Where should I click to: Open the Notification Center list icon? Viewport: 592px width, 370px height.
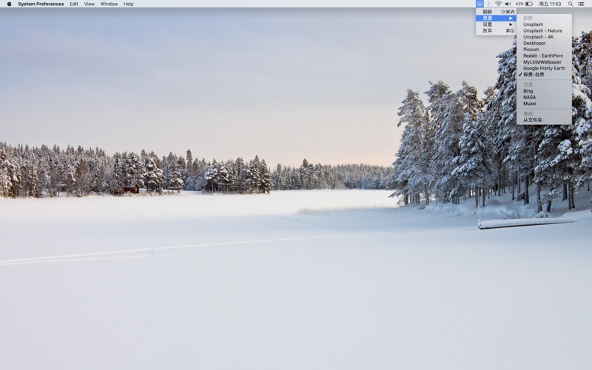(582, 4)
